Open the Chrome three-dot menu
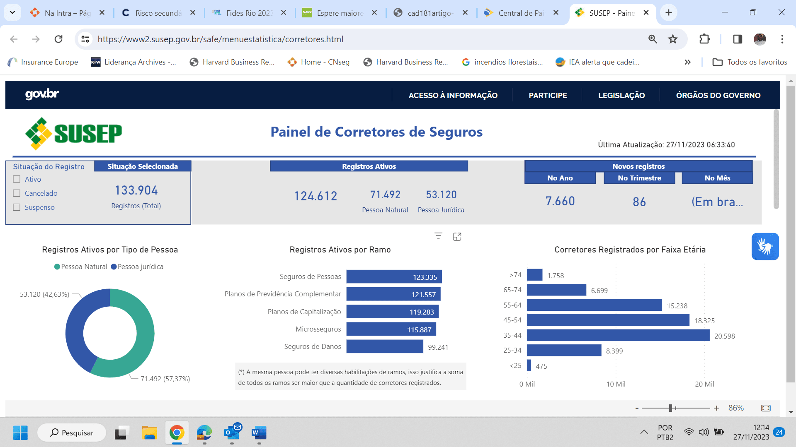Image resolution: width=796 pixels, height=447 pixels. click(782, 39)
